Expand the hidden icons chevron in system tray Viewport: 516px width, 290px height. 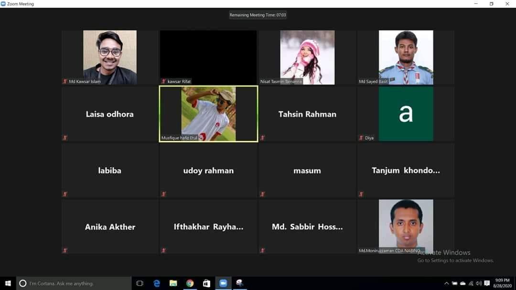point(446,283)
